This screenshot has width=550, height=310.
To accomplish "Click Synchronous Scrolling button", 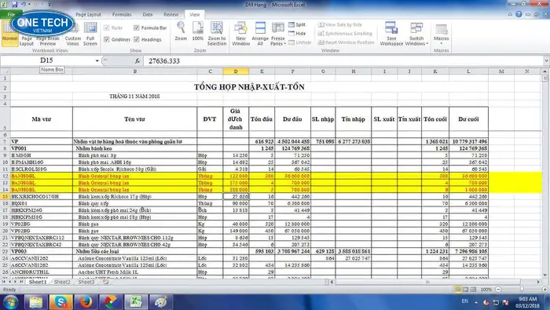I will [345, 34].
